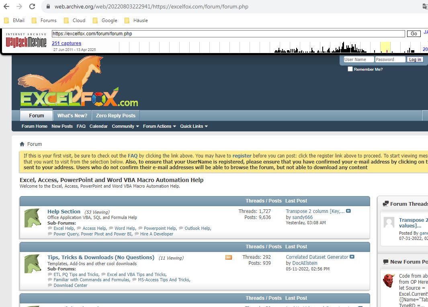Open sandy666 user profile
The image size is (428, 307).
(x=303, y=217)
